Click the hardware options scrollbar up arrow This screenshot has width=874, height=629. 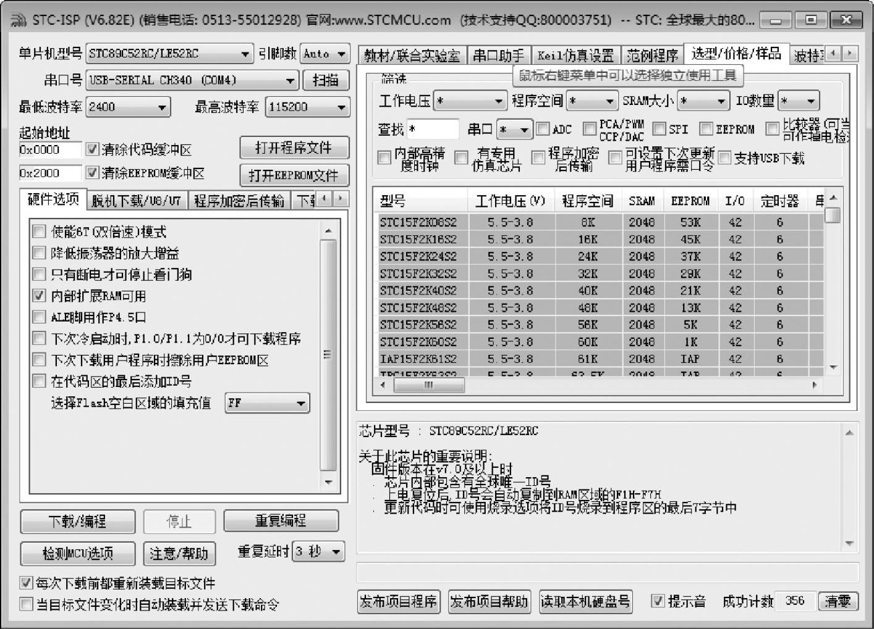point(328,231)
